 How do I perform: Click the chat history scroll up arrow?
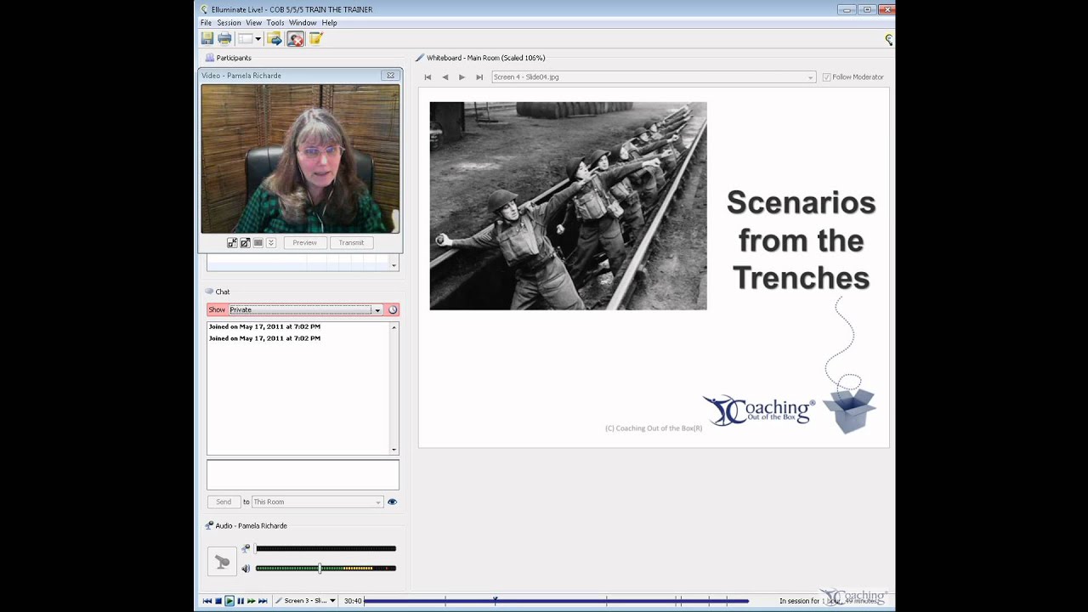pos(394,327)
